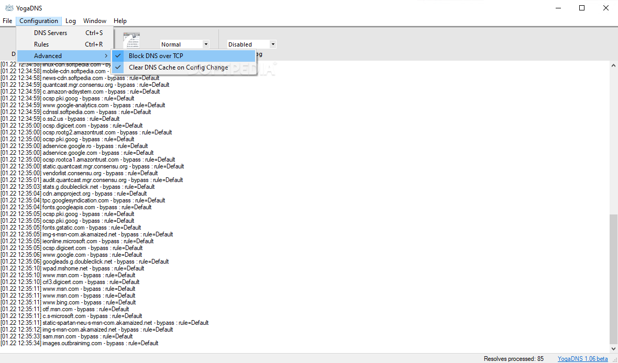Select the ocsp.rootg2.amazontrust.com log entry
The height and width of the screenshot is (363, 618).
click(86, 132)
